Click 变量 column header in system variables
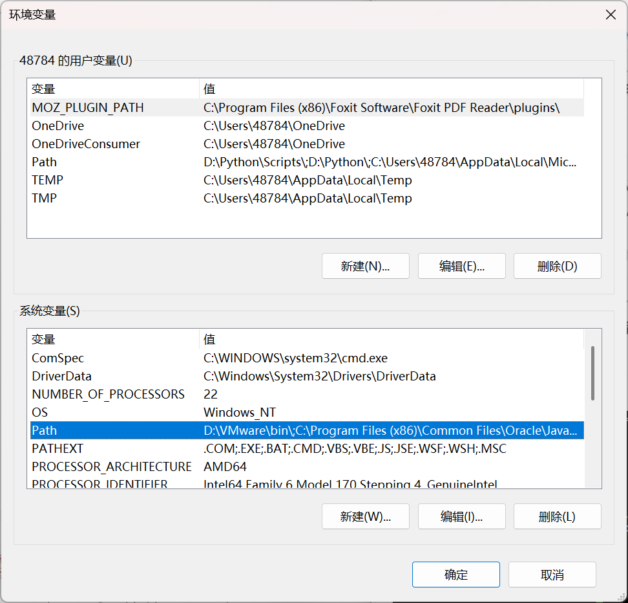Image resolution: width=628 pixels, height=603 pixels. [114, 340]
